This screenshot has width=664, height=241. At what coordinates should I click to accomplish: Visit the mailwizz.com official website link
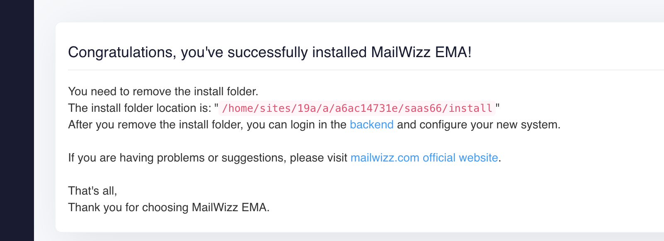[424, 158]
